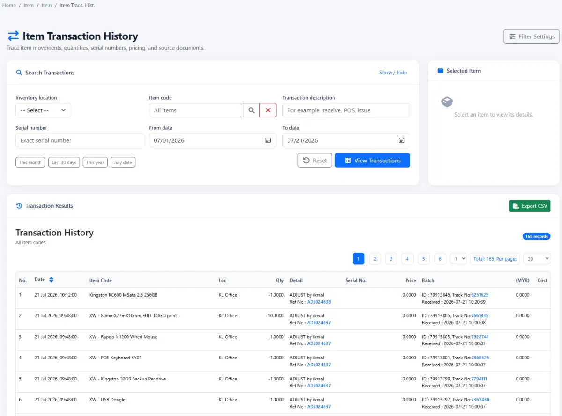This screenshot has height=416, width=562.
Task: Go to results page 2
Action: (375, 259)
